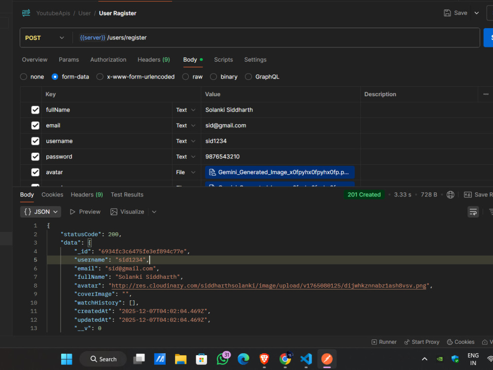
Task: Open request Headers (9) tab
Action: (x=154, y=60)
